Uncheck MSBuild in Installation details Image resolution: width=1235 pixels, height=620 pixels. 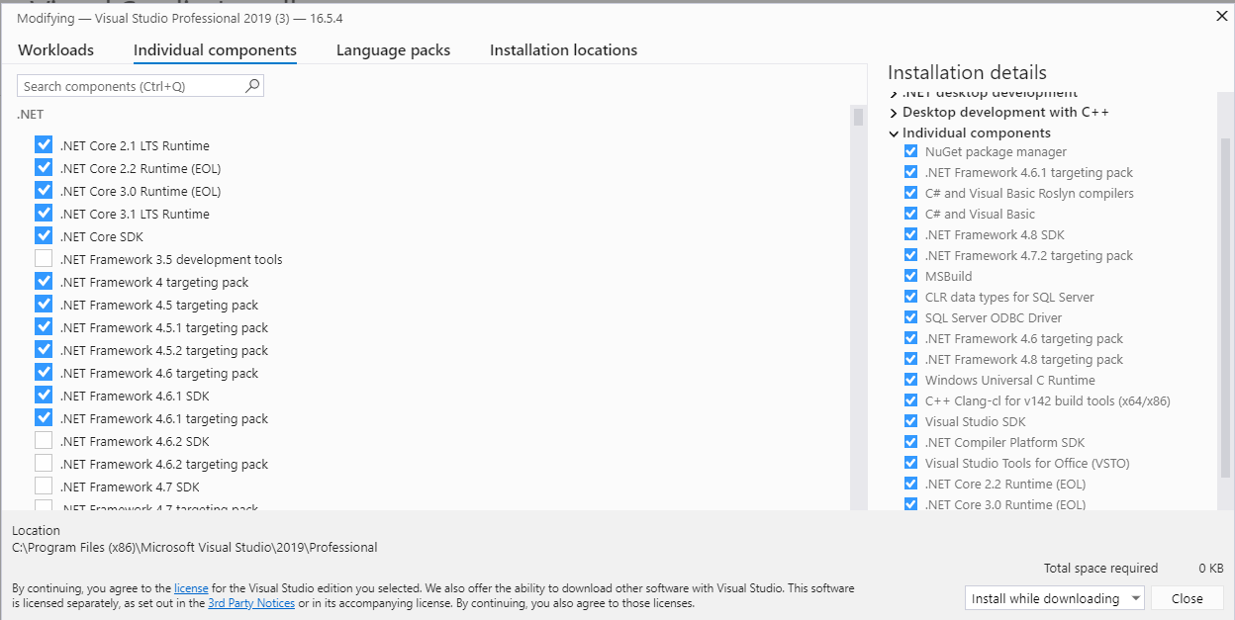(x=910, y=275)
